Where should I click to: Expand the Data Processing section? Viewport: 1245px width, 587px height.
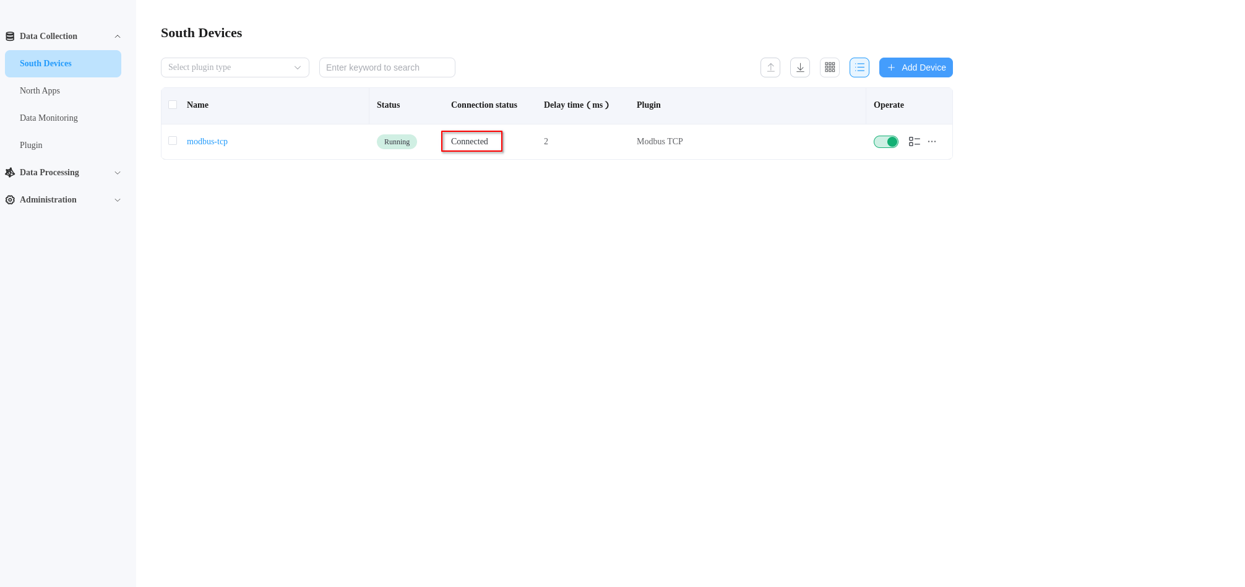pos(118,172)
